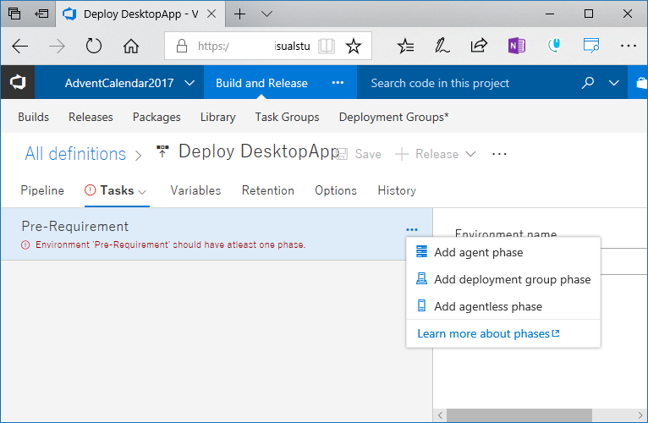Click the Visual Studio Team Services logo
The width and height of the screenshot is (648, 423).
point(17,83)
